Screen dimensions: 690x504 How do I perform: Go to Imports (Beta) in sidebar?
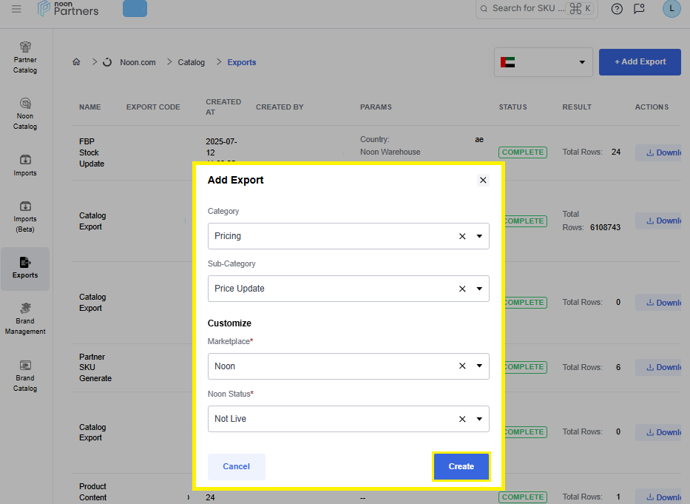point(25,217)
